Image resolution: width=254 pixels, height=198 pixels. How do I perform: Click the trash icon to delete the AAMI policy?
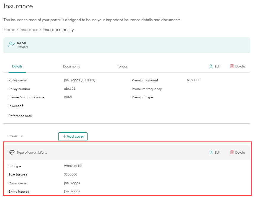(x=232, y=66)
